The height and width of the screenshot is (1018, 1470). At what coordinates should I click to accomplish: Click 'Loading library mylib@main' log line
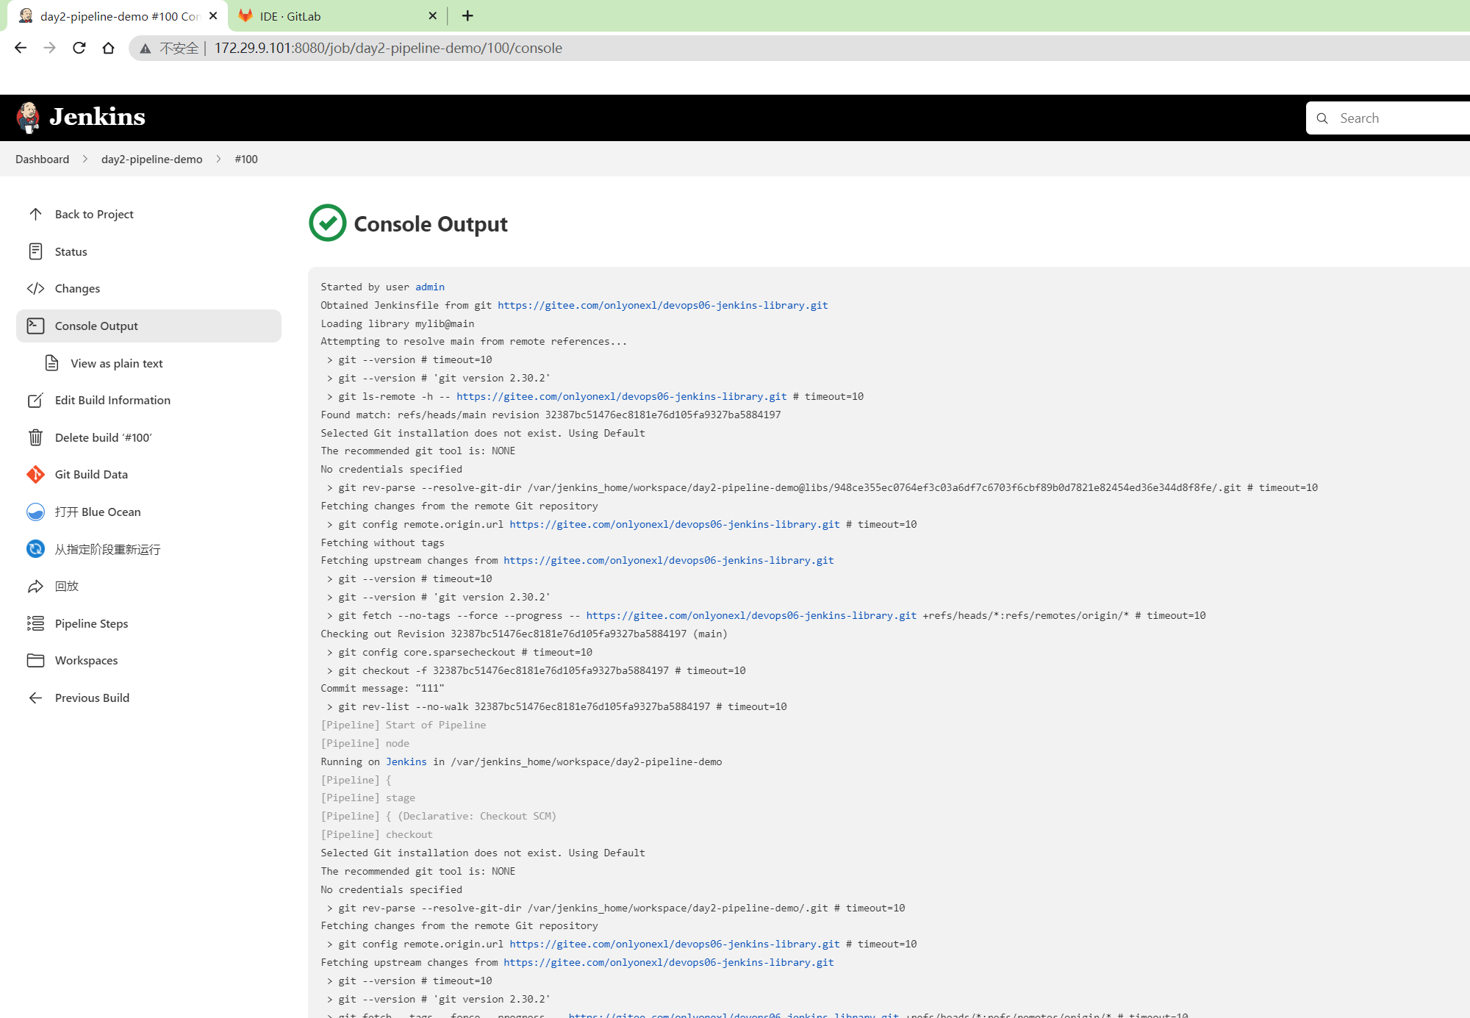397,323
